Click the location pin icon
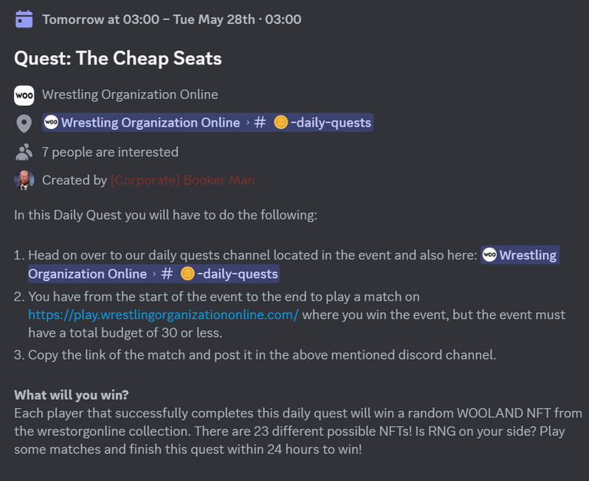This screenshot has width=589, height=481. pos(24,124)
